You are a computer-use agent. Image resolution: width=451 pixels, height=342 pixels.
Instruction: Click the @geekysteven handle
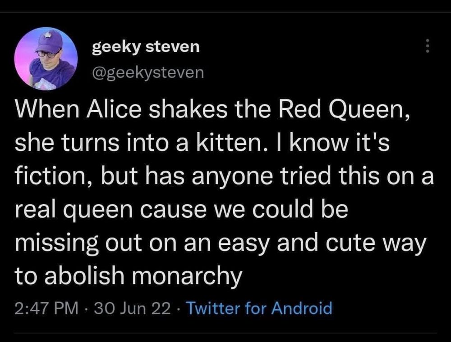pyautogui.click(x=148, y=72)
